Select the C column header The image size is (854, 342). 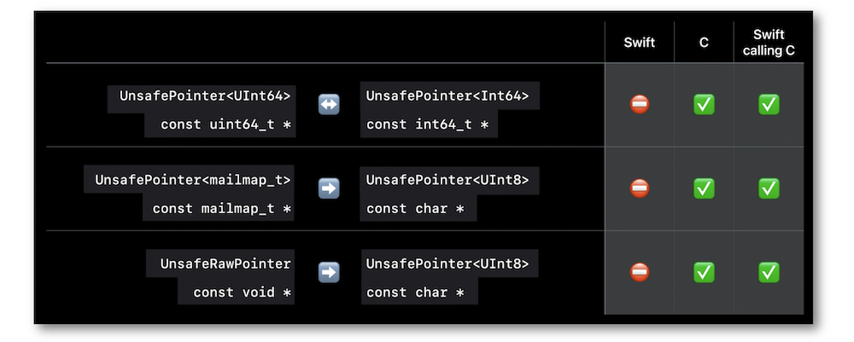(704, 43)
